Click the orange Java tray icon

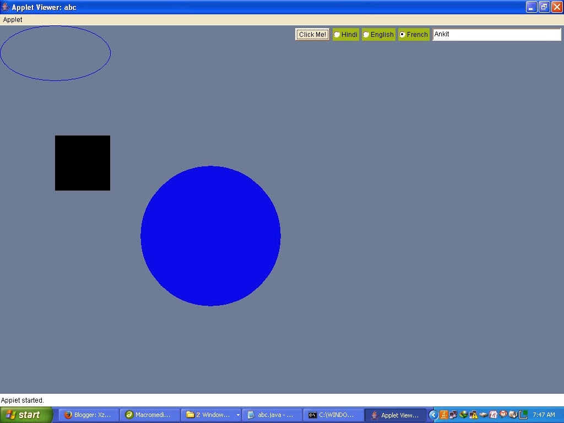click(x=443, y=415)
